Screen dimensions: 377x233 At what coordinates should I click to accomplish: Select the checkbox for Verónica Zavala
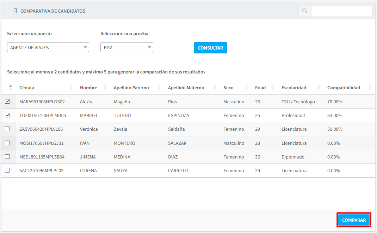coord(7,129)
